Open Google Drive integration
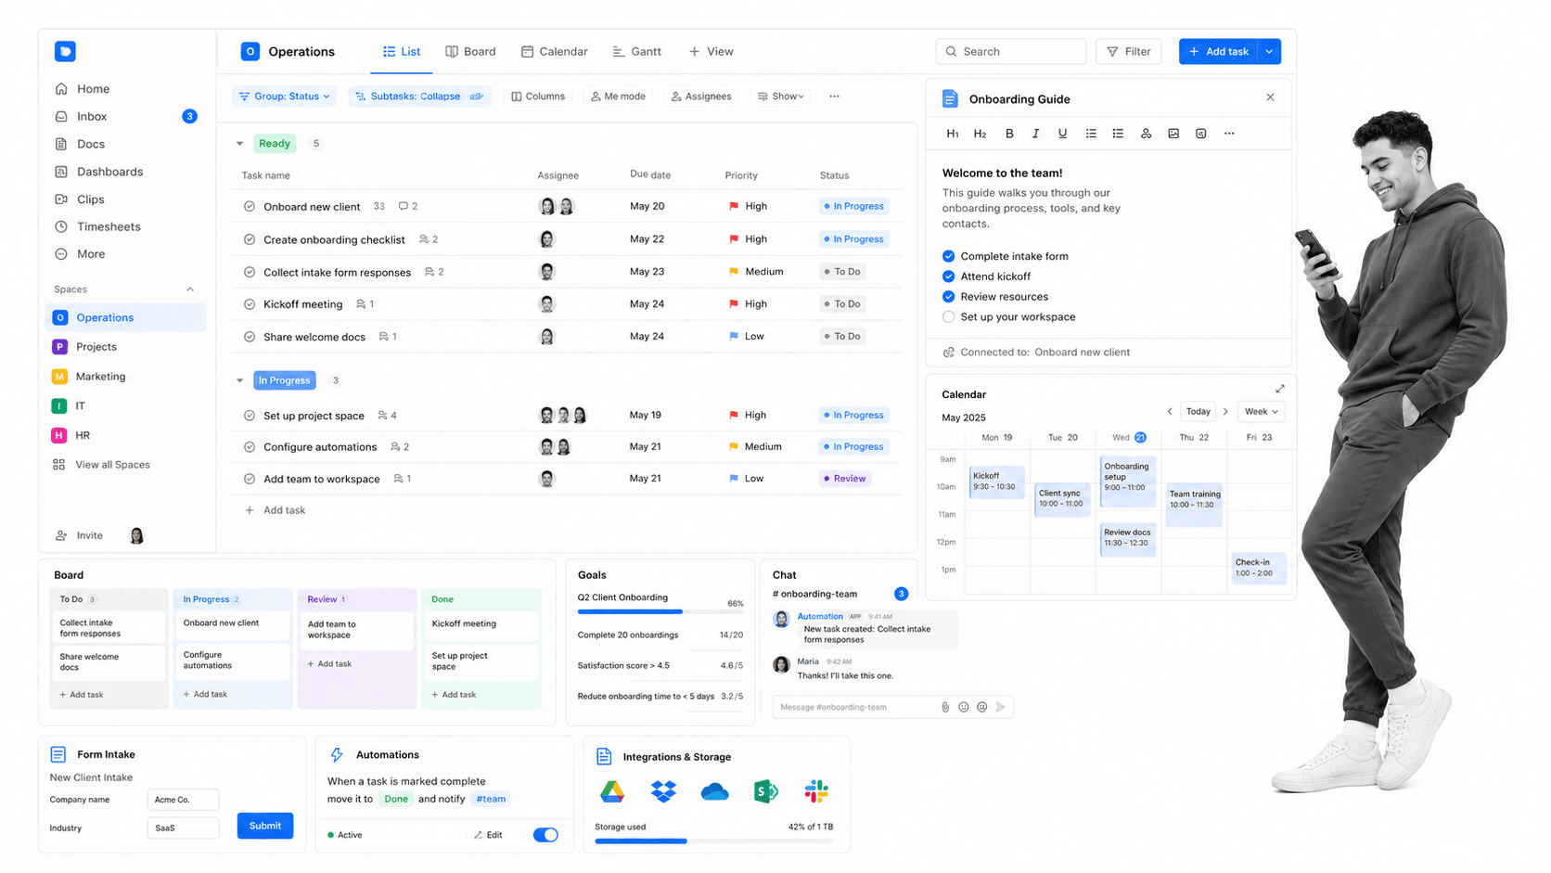1551x873 pixels. [x=612, y=791]
